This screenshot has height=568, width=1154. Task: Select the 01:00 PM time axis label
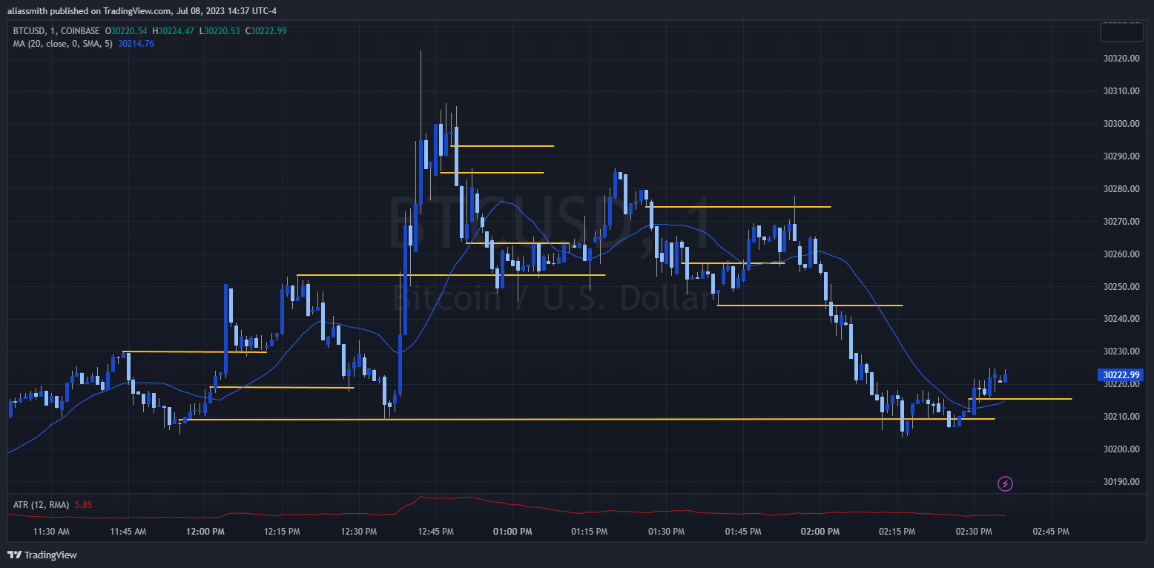pos(512,531)
